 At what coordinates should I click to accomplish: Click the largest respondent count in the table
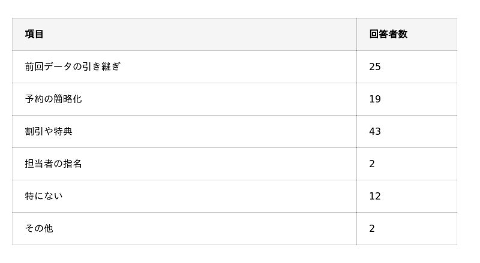pos(375,131)
